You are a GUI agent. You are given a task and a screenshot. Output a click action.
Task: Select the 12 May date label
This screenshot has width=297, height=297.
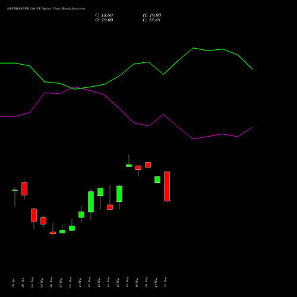click(x=89, y=282)
